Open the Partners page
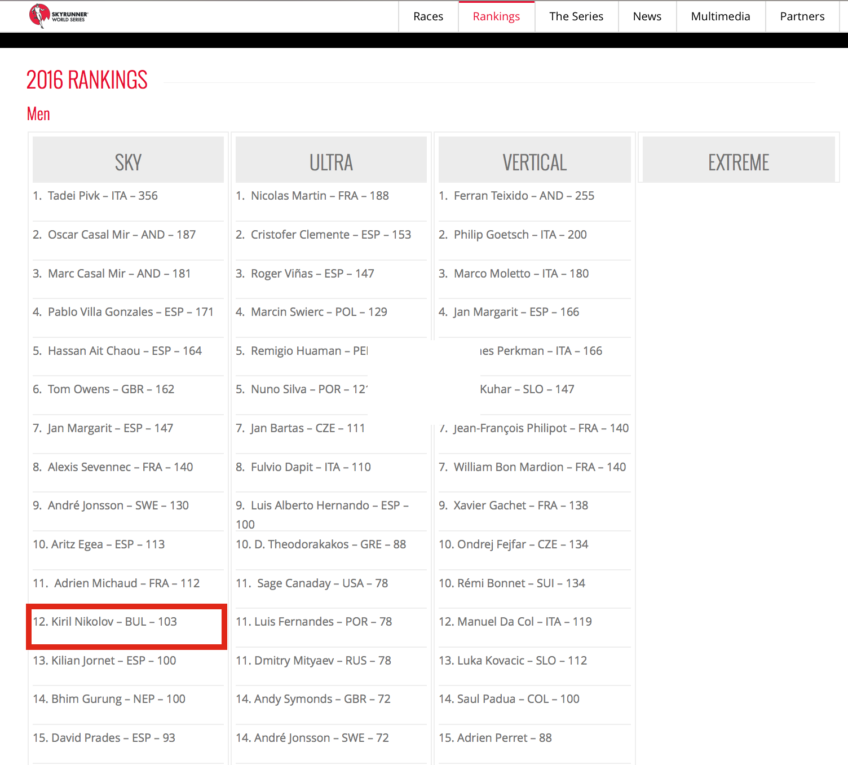The image size is (848, 765). coord(802,16)
